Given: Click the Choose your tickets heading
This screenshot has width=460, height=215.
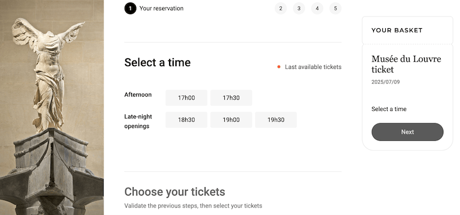Looking at the screenshot, I should pos(175,192).
